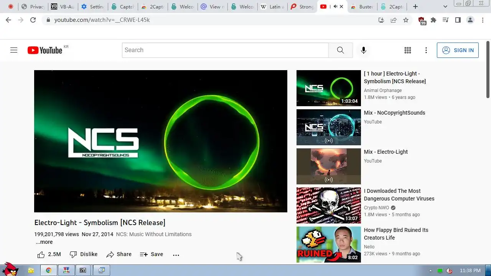
Task: Open clock showing 11:38 PM
Action: pos(470,271)
